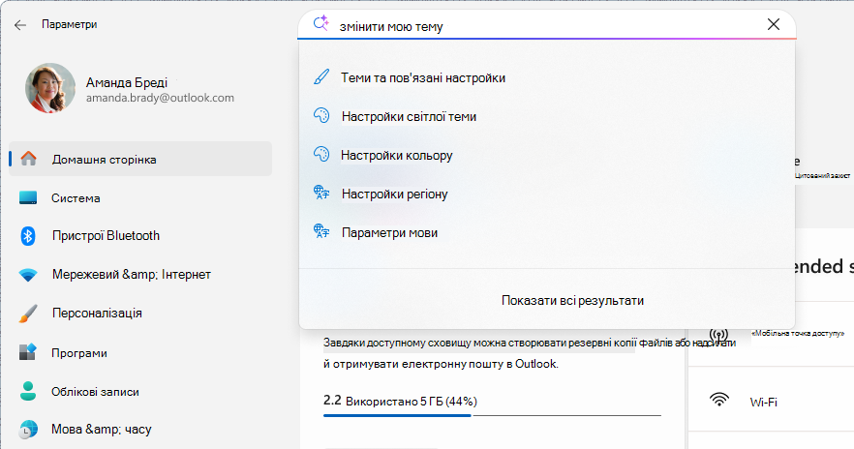854x449 pixels.
Task: Click the Система monitor icon
Action: pos(28,197)
